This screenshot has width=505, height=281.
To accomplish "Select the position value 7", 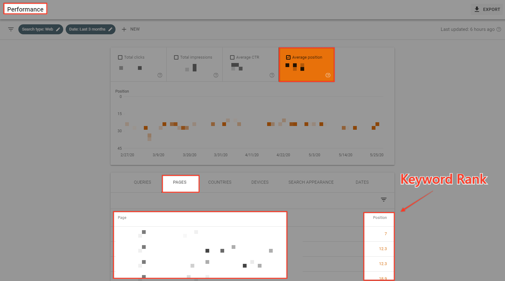I will coord(386,234).
